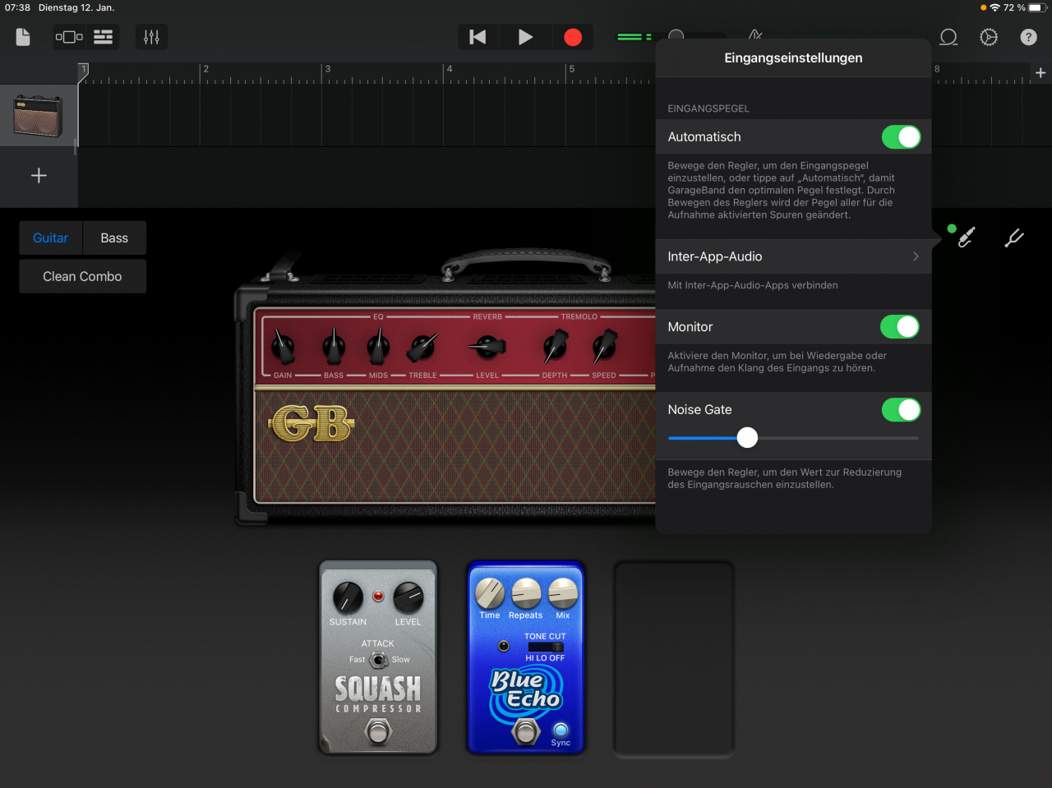This screenshot has width=1052, height=788.
Task: Open the My Songs document browser
Action: (x=23, y=37)
